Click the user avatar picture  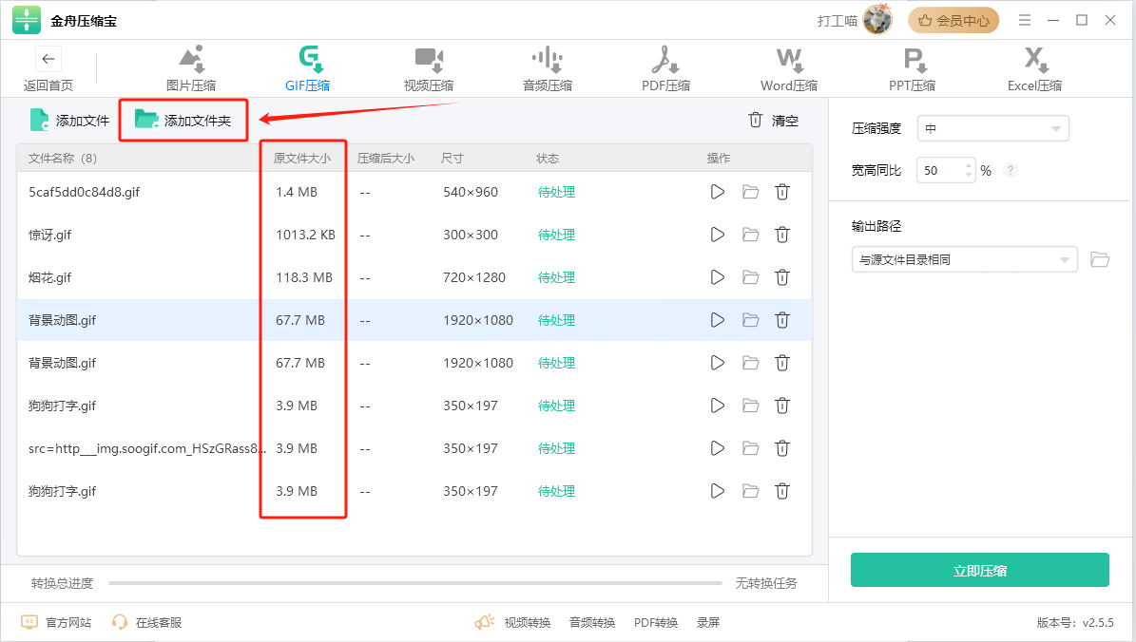point(877,20)
